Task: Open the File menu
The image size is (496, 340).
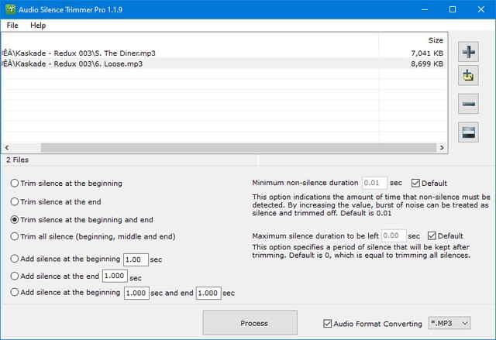Action: [12, 26]
